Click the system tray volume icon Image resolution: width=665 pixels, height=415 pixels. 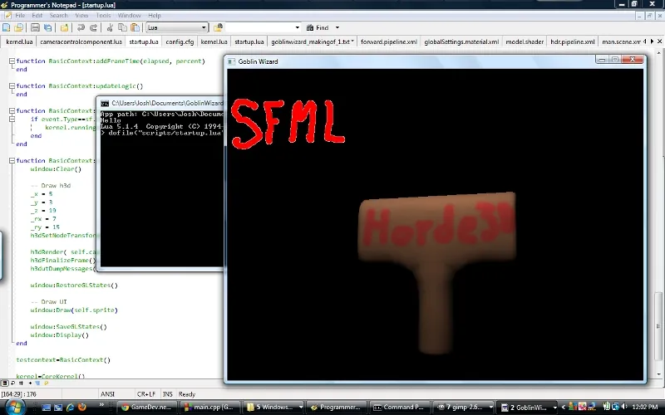coord(624,407)
